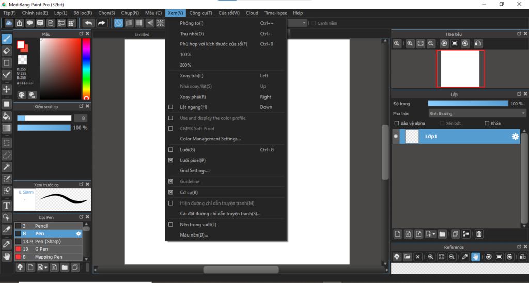Toggle Use and display the color profile

pyautogui.click(x=170, y=118)
